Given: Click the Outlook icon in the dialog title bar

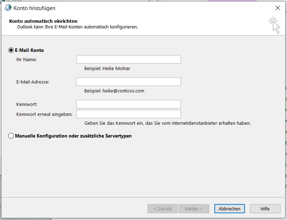Looking at the screenshot, I should pyautogui.click(x=8, y=8).
